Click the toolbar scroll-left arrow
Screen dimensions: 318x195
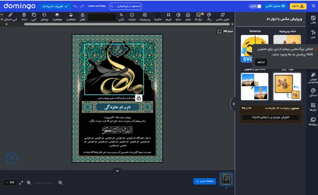[x=7, y=24]
